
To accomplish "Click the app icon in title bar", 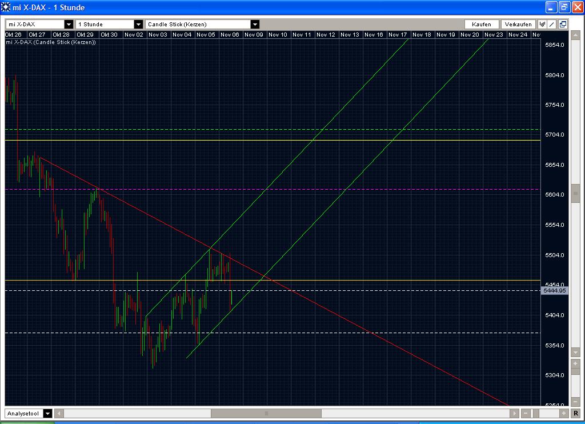I will [6, 7].
